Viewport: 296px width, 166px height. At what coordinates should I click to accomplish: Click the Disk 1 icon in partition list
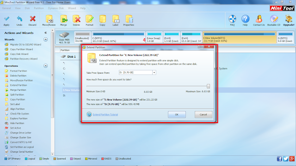coord(63,56)
